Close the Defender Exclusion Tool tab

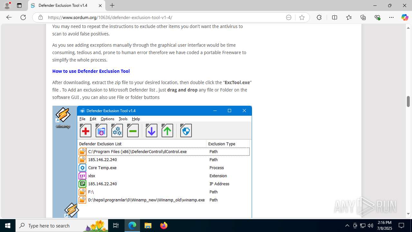click(100, 5)
